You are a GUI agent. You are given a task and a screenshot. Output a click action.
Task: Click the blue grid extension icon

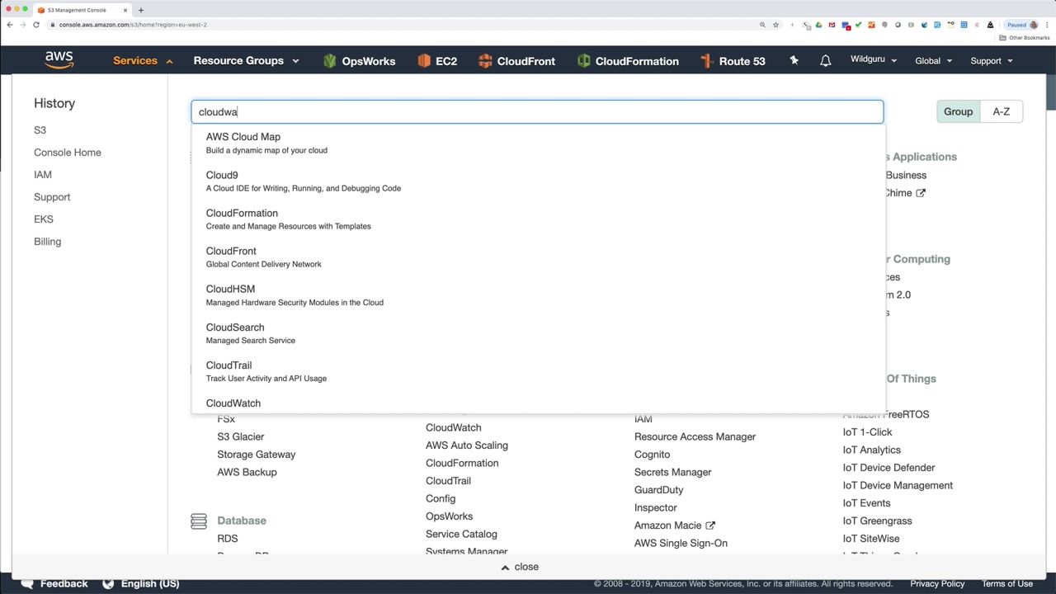(964, 25)
